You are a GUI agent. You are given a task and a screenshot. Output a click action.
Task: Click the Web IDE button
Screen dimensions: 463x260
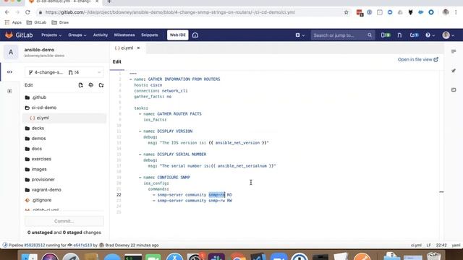point(177,35)
